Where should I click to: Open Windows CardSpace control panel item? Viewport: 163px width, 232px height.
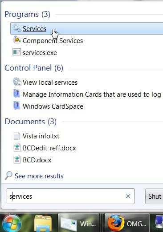coord(53,106)
